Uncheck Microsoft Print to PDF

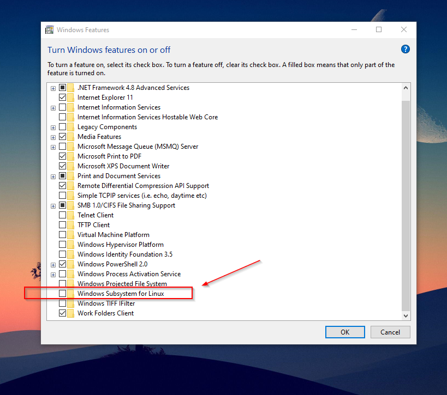[x=62, y=156]
